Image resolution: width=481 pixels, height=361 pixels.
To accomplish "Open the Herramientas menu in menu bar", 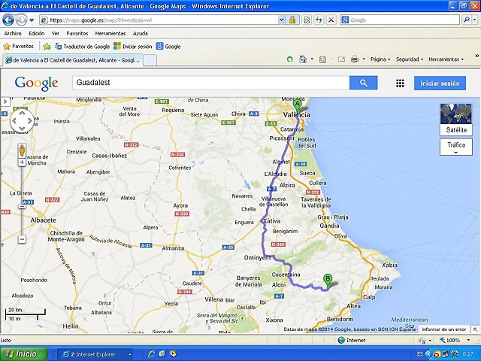I will pyautogui.click(x=110, y=33).
